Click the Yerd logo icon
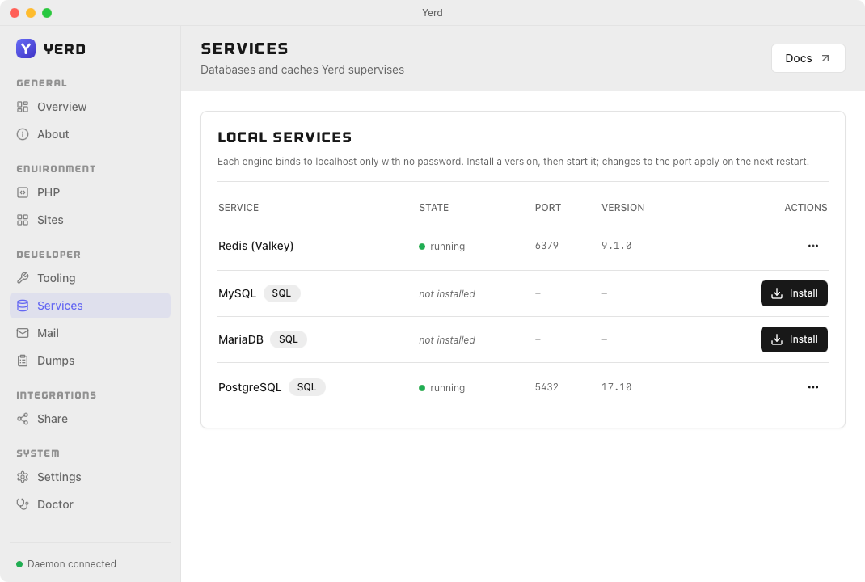 pyautogui.click(x=26, y=48)
